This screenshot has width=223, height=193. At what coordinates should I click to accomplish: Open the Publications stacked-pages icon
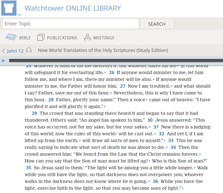pyautogui.click(x=41, y=37)
